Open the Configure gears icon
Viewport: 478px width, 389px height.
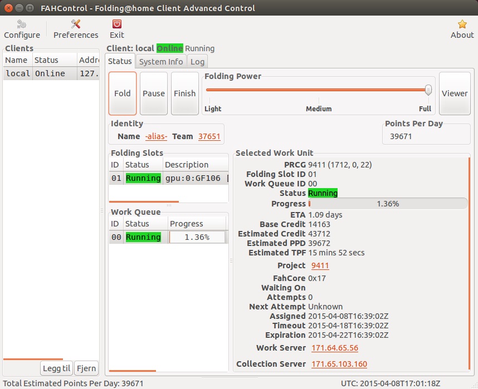point(21,24)
